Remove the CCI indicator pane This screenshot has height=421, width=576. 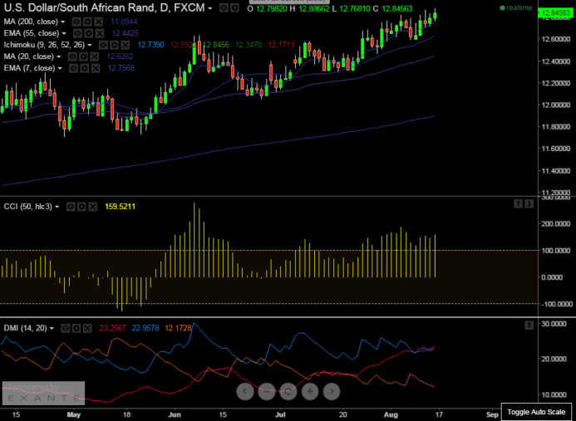click(x=92, y=207)
